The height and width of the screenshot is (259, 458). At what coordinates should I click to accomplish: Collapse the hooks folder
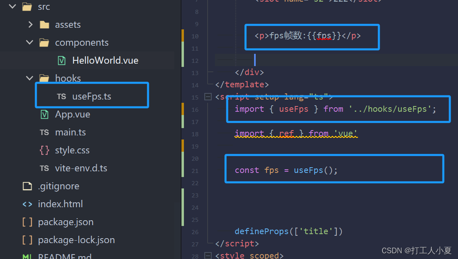[x=29, y=78]
